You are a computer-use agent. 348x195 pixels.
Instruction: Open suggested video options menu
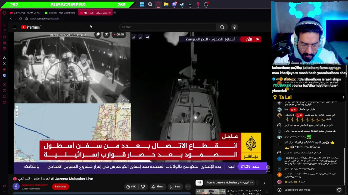click(267, 191)
